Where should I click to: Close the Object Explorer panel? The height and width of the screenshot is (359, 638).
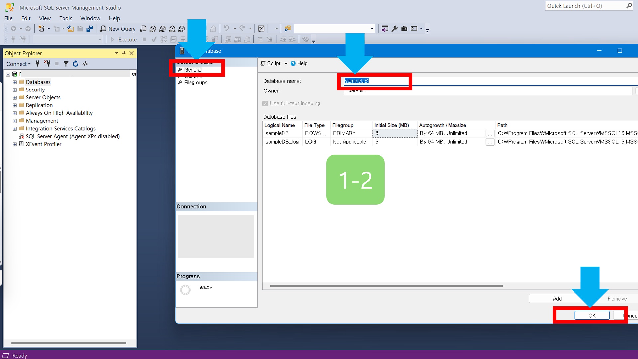pyautogui.click(x=132, y=53)
